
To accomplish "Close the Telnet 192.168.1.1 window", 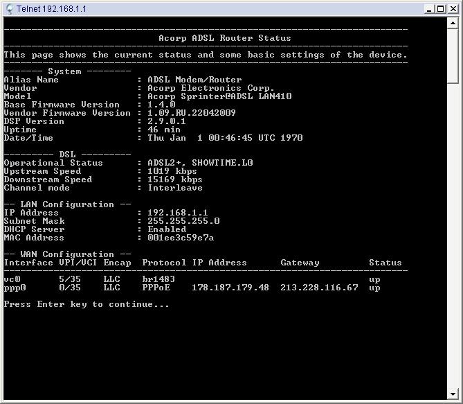I will [453, 9].
